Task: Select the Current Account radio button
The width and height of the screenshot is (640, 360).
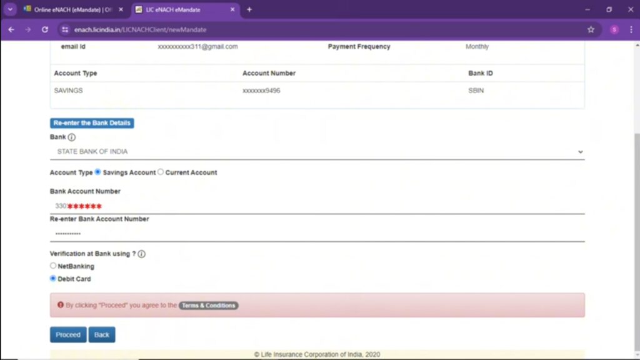Action: 161,172
